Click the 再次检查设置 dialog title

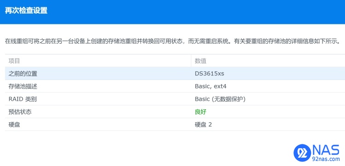click(x=26, y=11)
